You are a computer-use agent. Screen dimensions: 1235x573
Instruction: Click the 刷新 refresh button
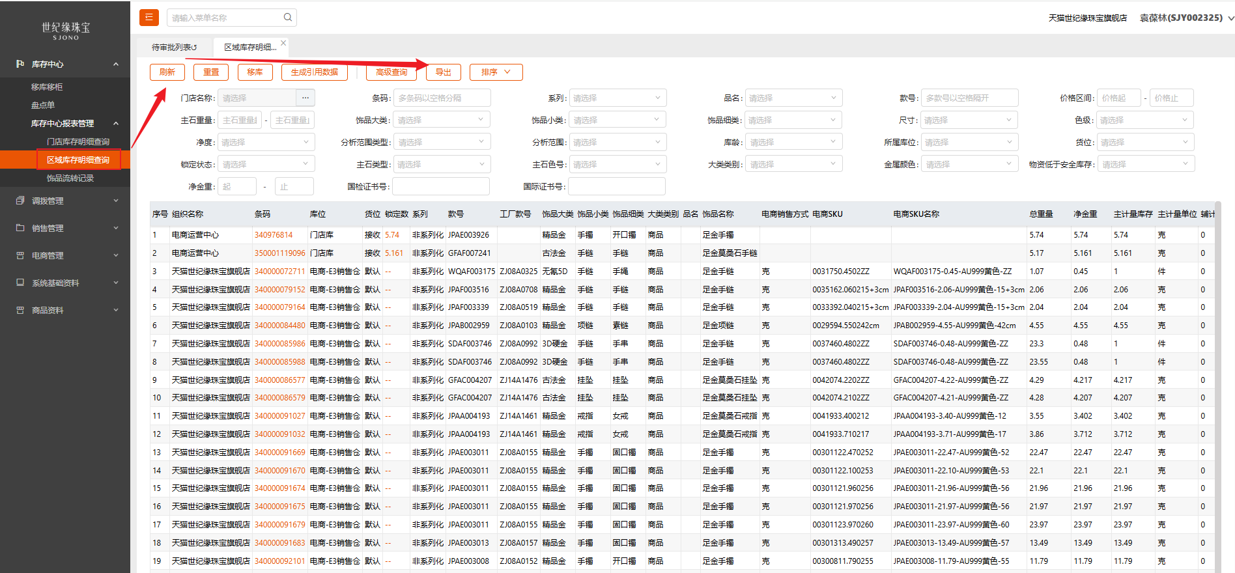pos(167,72)
